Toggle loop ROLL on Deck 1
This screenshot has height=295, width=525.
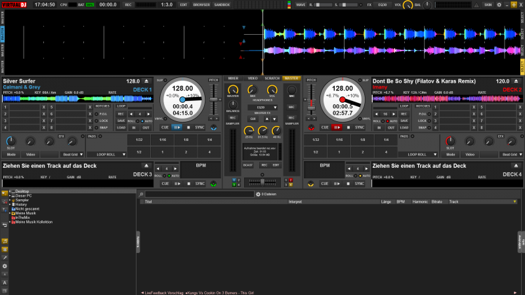(138, 121)
